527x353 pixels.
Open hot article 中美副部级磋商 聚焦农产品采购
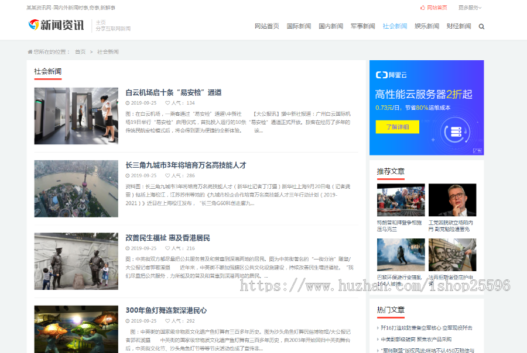[x=416, y=339]
